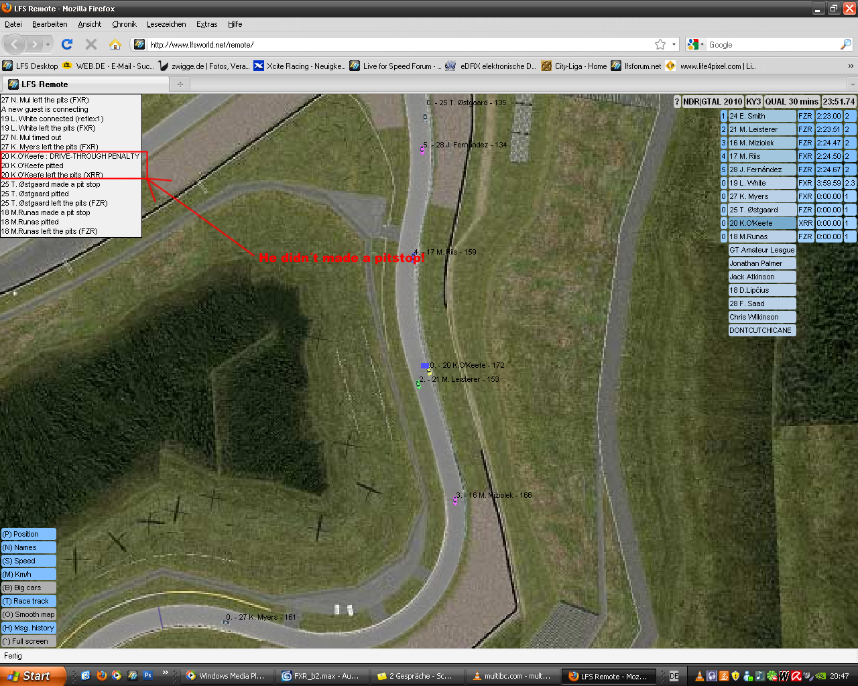Toggle the (O) Smooth map option

tap(28, 614)
